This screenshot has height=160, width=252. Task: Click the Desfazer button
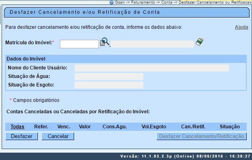coord(22,136)
